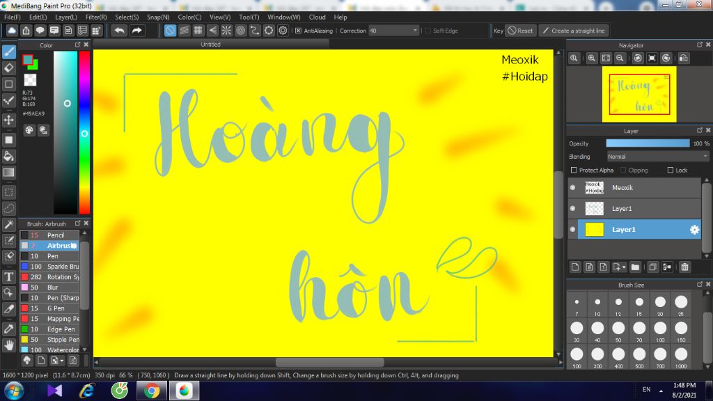The width and height of the screenshot is (713, 401).
Task: Open the Windows Start button
Action: [14, 391]
